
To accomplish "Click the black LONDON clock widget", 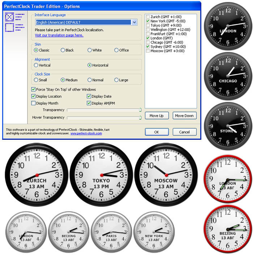I will click(228, 26).
